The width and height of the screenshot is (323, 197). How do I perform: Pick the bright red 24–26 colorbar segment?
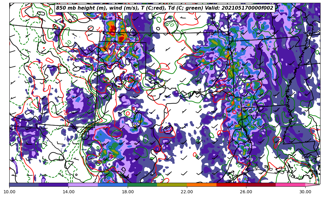[231, 185]
